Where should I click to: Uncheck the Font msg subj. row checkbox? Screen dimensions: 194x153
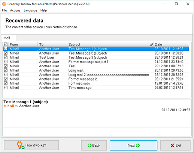tap(6, 83)
